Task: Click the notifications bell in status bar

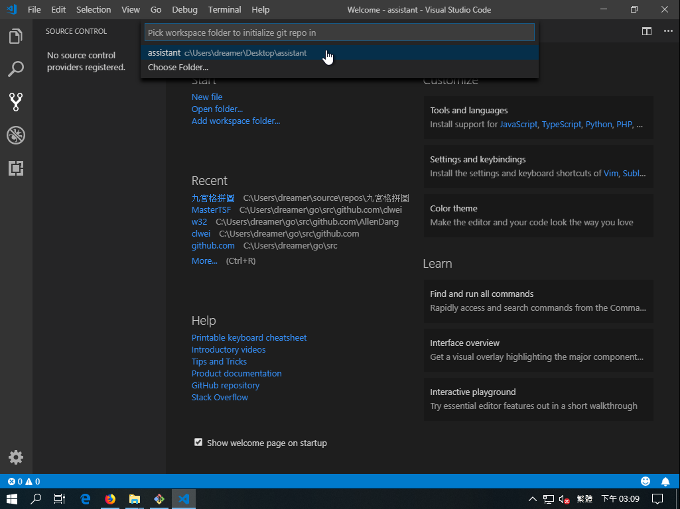Action: [665, 481]
